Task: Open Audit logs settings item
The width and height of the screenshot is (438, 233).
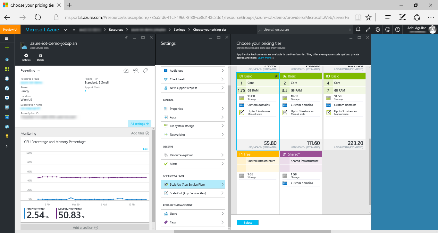Action: [x=193, y=70]
